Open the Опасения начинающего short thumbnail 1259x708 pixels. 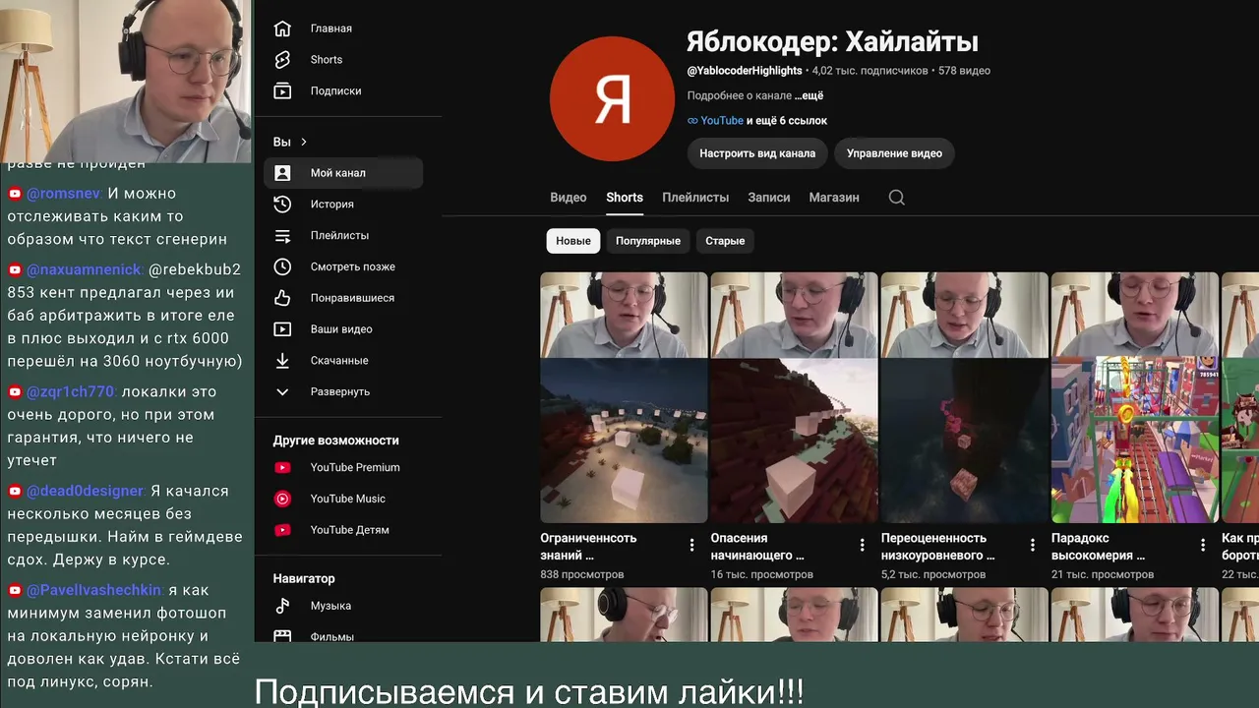coord(794,397)
